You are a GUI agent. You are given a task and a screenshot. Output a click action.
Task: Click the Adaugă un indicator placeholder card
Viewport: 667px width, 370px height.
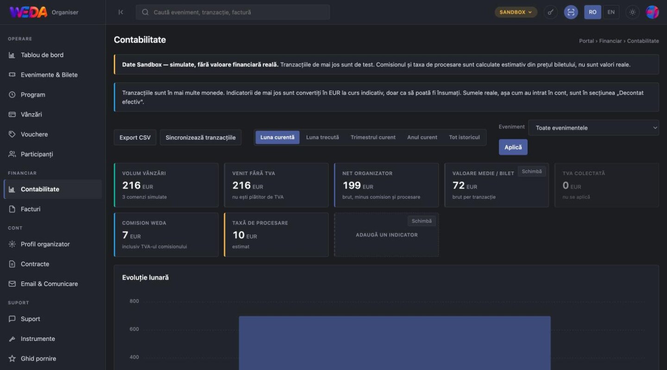point(386,235)
